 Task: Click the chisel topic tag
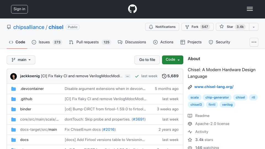coord(240,97)
